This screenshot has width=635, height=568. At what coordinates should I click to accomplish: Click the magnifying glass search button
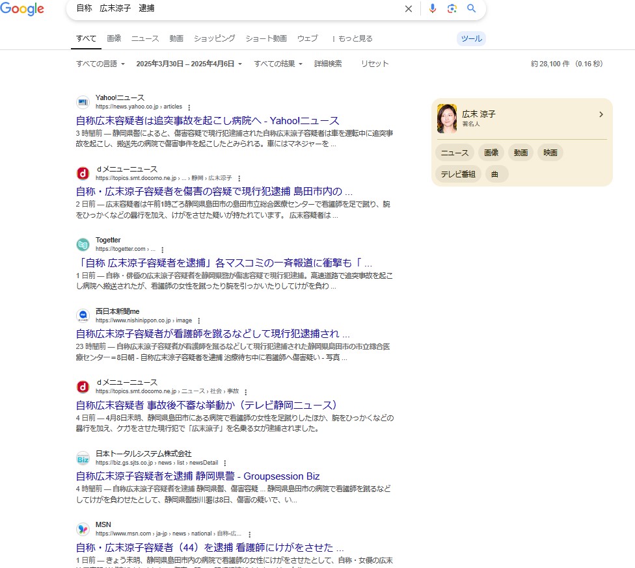pos(472,8)
